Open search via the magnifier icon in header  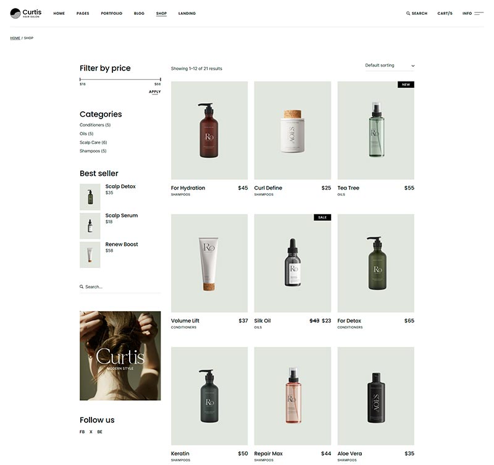[x=408, y=14]
